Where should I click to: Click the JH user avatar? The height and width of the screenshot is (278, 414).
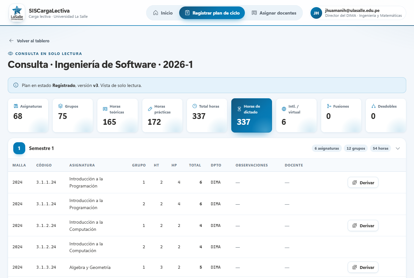coord(316,13)
